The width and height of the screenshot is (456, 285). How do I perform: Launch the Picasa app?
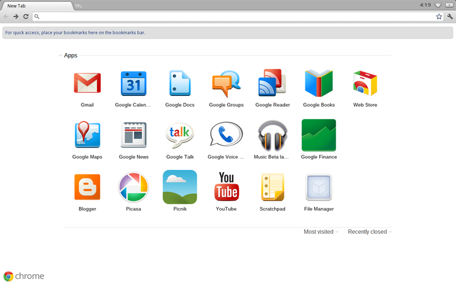click(133, 187)
